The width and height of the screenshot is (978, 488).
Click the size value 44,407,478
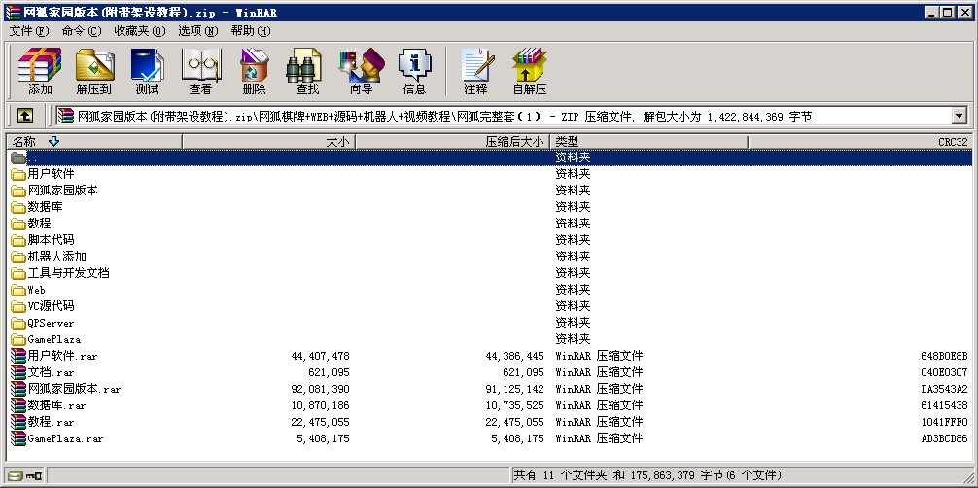point(320,356)
